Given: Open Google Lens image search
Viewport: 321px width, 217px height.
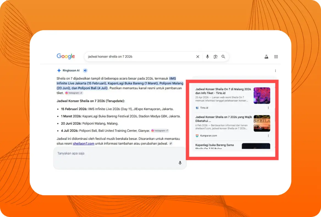Looking at the screenshot, I should (x=215, y=57).
